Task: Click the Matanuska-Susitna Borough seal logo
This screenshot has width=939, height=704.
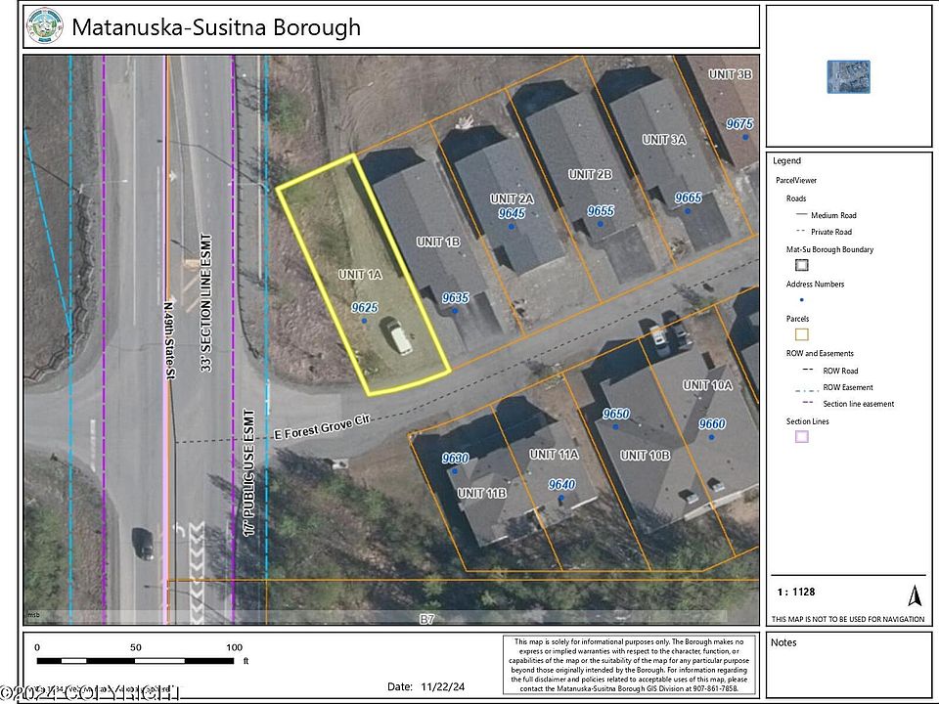Action: coord(45,26)
